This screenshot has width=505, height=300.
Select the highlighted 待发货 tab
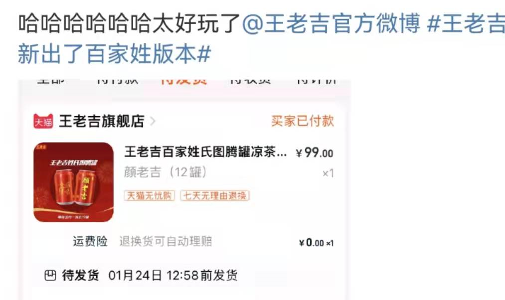point(184,81)
